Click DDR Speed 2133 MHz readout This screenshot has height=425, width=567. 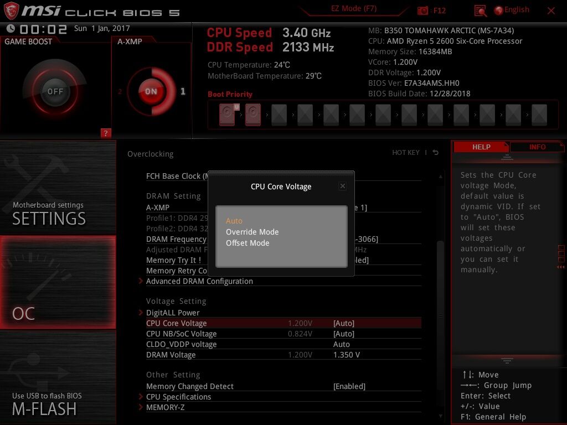click(x=270, y=47)
